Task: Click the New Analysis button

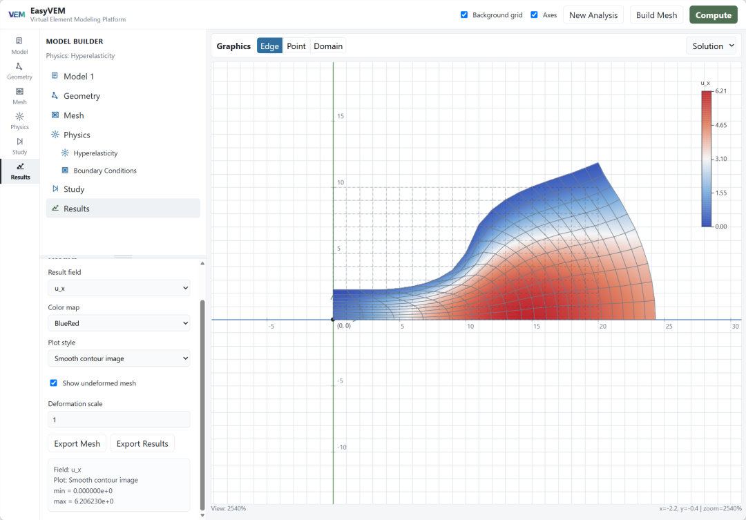Action: (x=593, y=15)
